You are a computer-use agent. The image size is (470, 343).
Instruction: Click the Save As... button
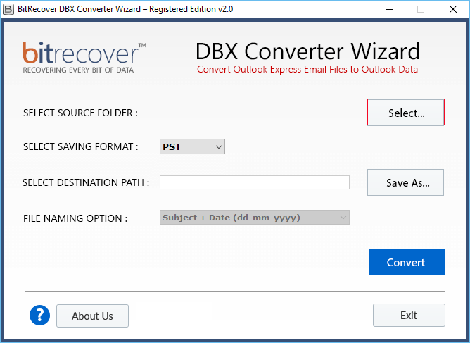click(405, 182)
